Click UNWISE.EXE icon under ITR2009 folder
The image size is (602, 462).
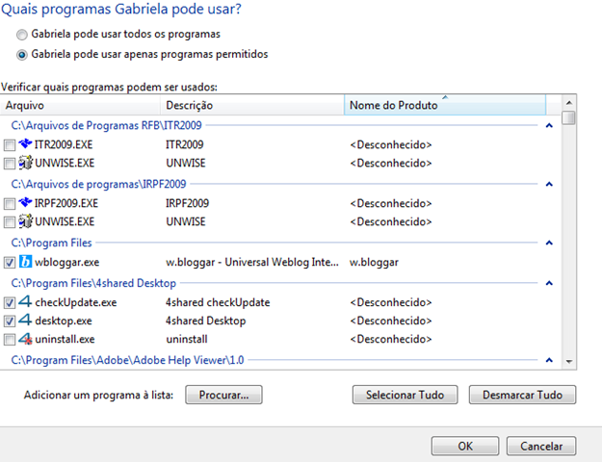click(25, 163)
